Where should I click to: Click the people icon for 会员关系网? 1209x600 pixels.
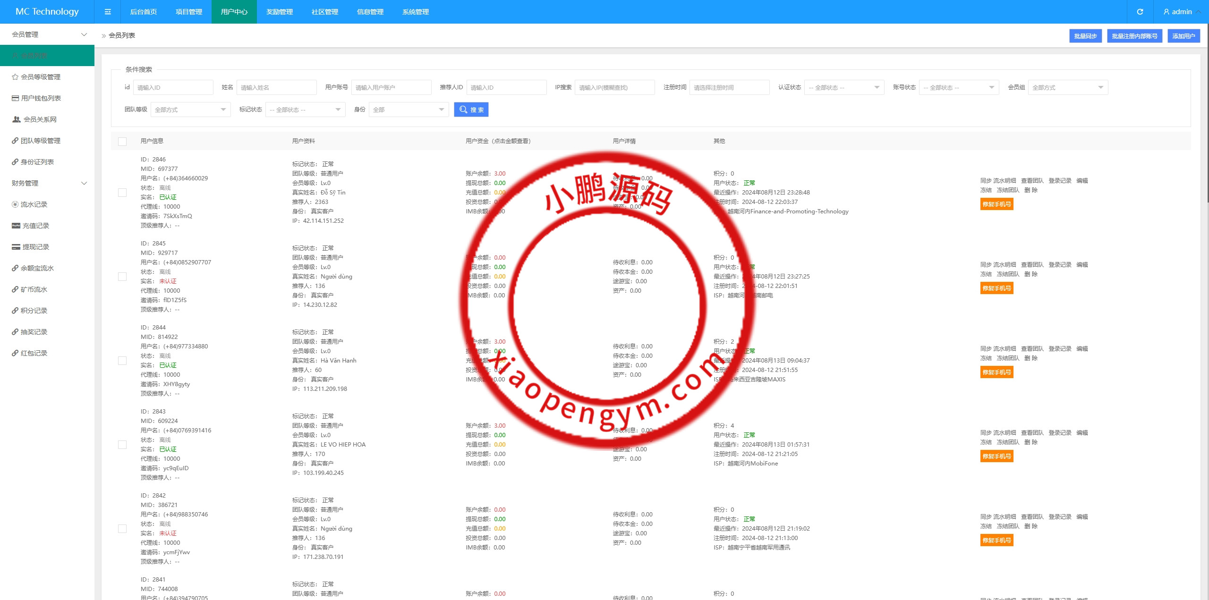coord(16,119)
